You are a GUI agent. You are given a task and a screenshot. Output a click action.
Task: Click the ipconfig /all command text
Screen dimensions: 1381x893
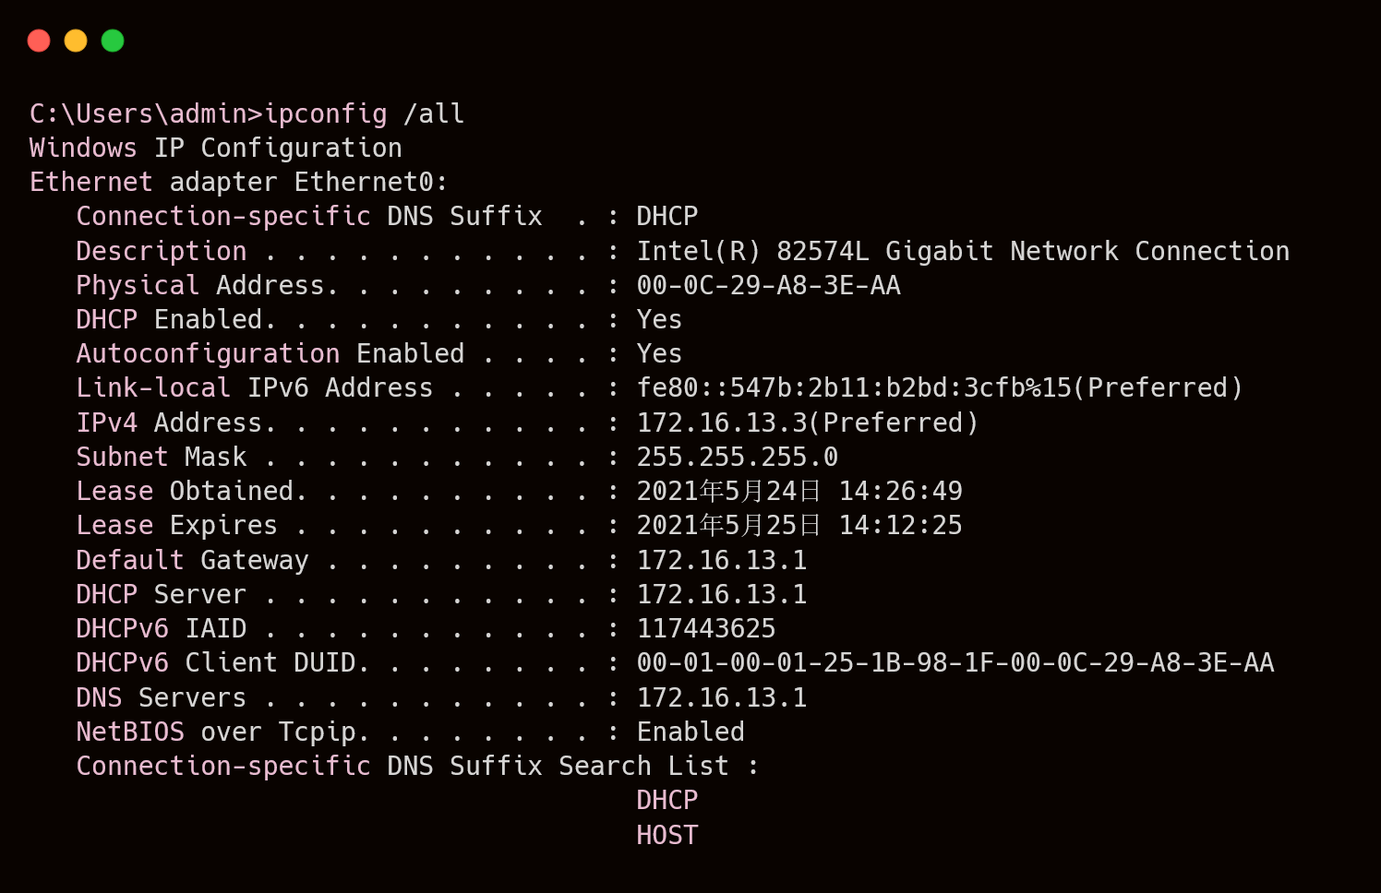pos(364,113)
